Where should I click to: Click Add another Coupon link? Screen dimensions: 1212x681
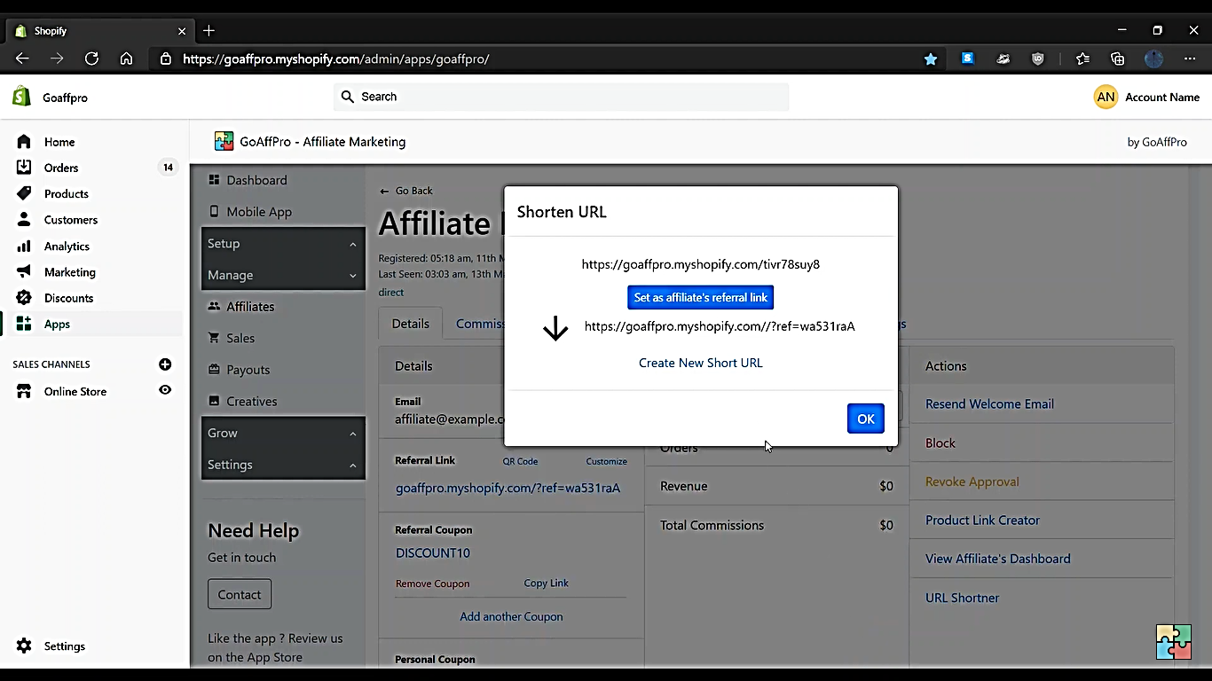click(511, 616)
